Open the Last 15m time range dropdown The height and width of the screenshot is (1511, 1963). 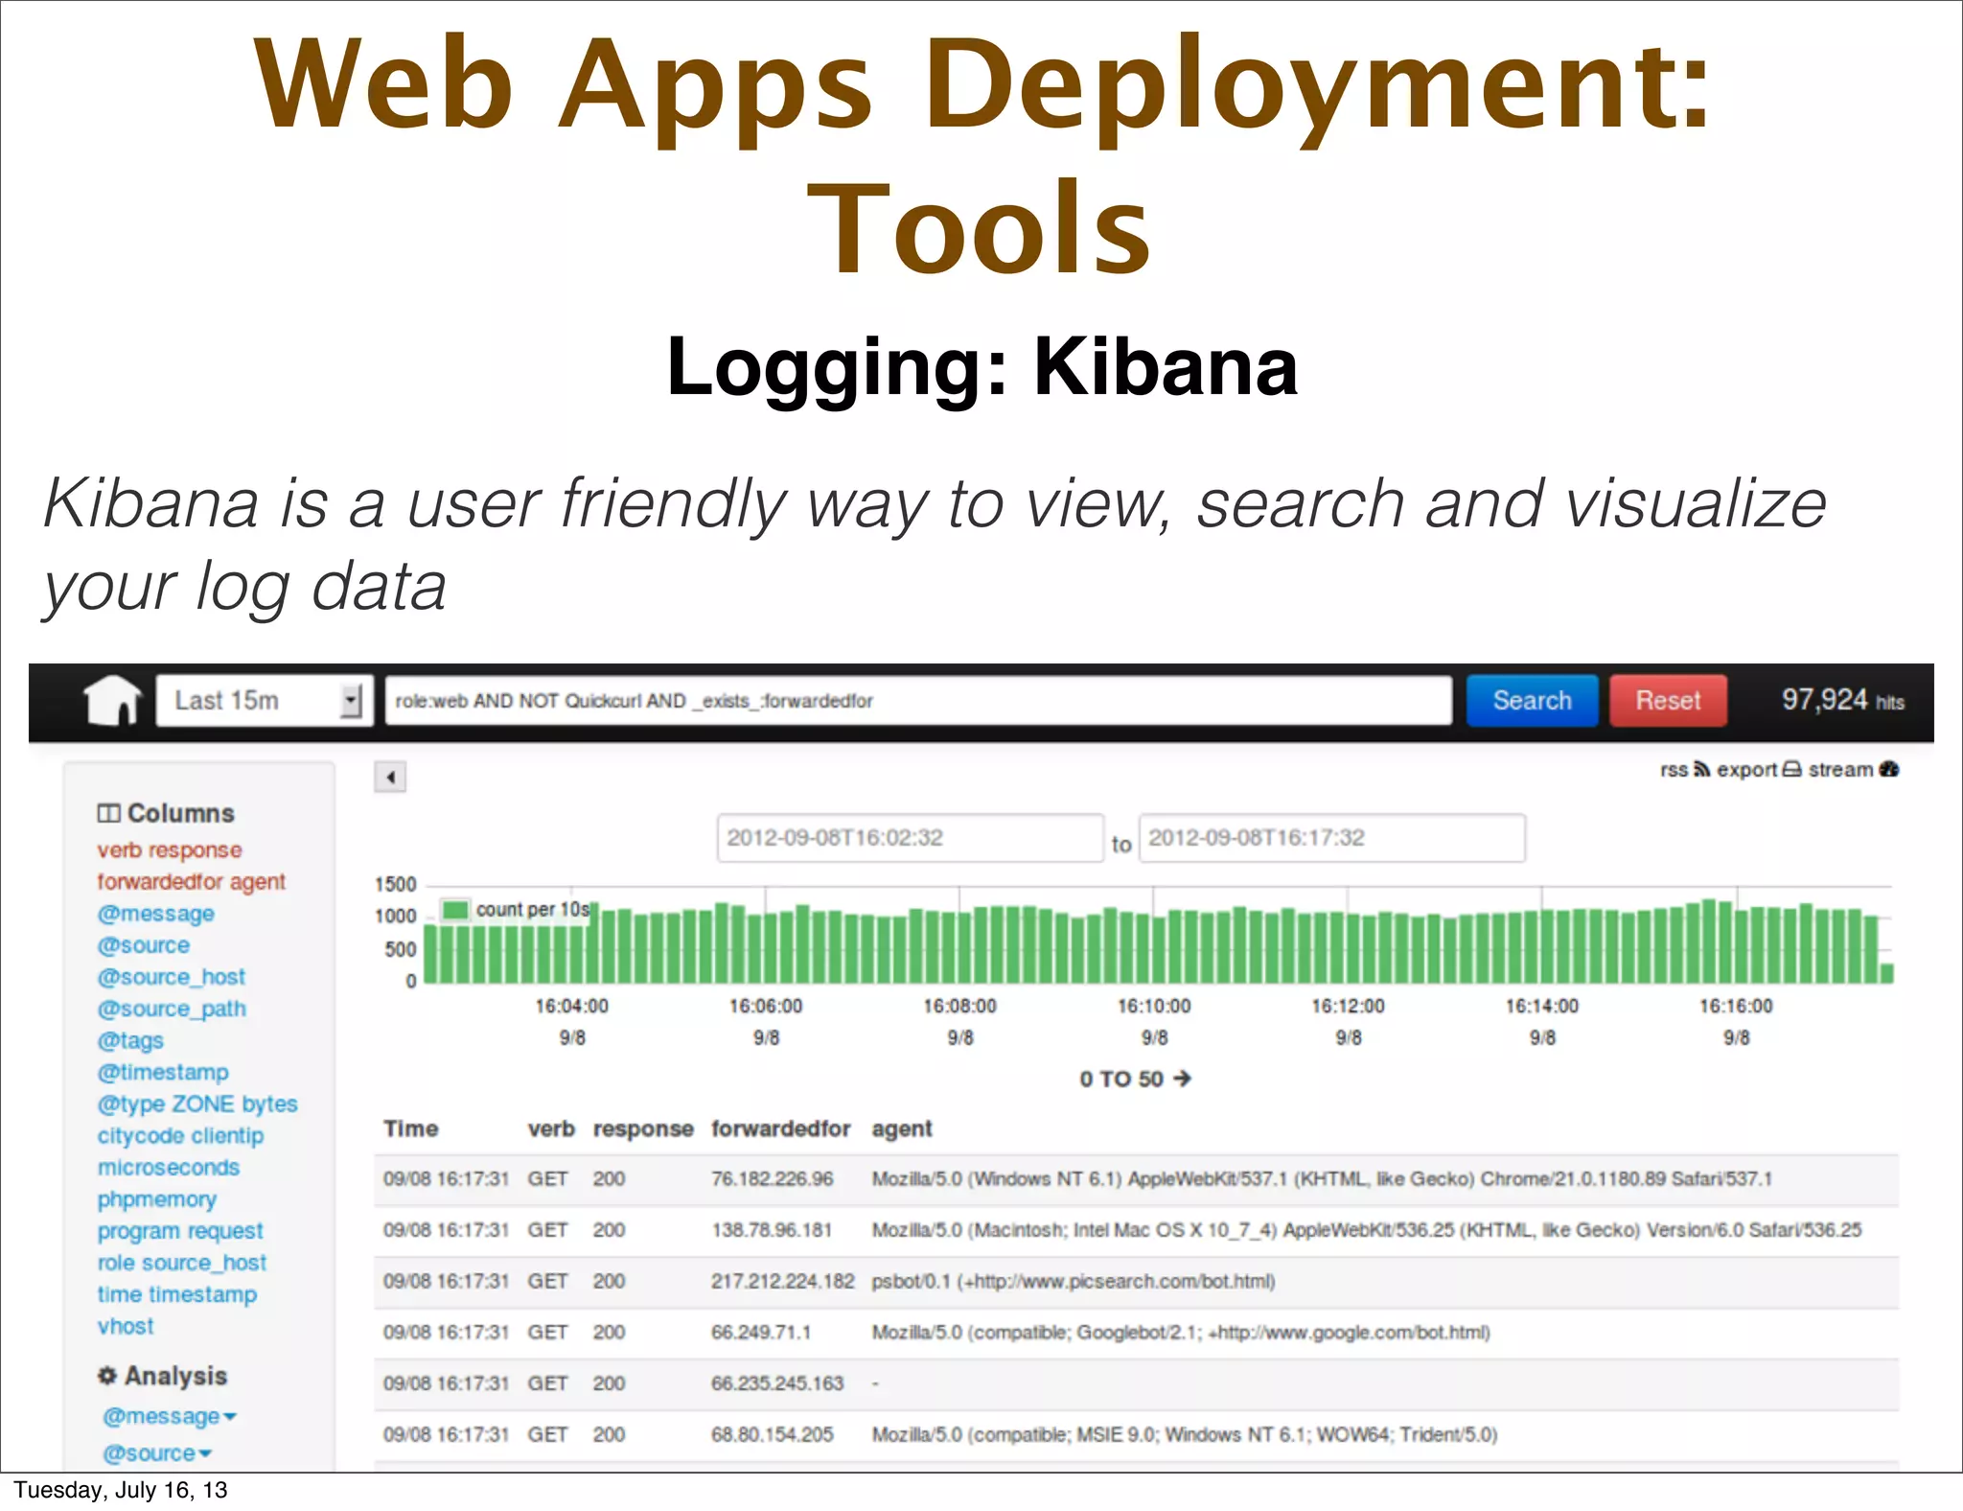[x=265, y=700]
